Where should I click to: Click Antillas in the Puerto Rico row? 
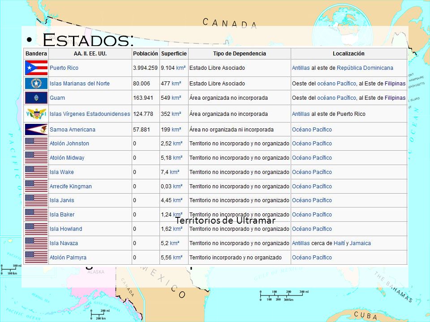(x=301, y=68)
